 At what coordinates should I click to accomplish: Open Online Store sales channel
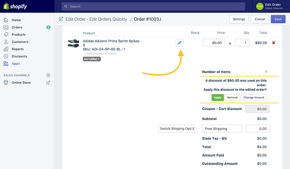[21, 83]
